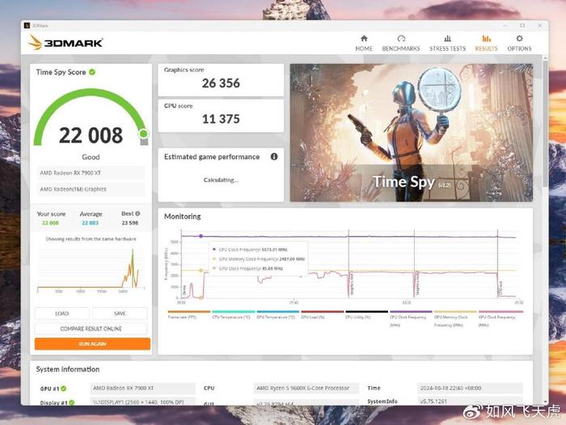This screenshot has height=425, width=566.
Task: Open the Results bar chart icon
Action: [x=486, y=38]
